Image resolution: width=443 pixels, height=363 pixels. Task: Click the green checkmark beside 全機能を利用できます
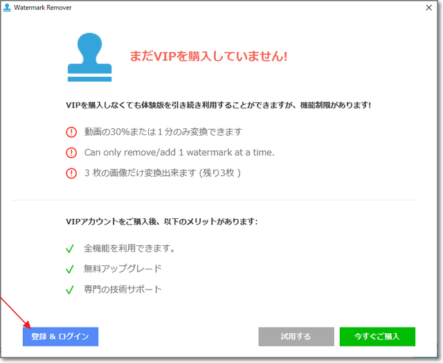tap(69, 249)
